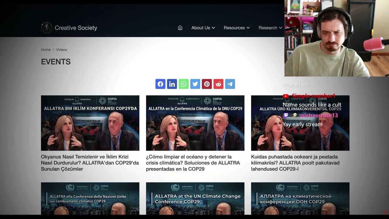Share the page on Facebook
The image size is (389, 219).
click(x=160, y=84)
